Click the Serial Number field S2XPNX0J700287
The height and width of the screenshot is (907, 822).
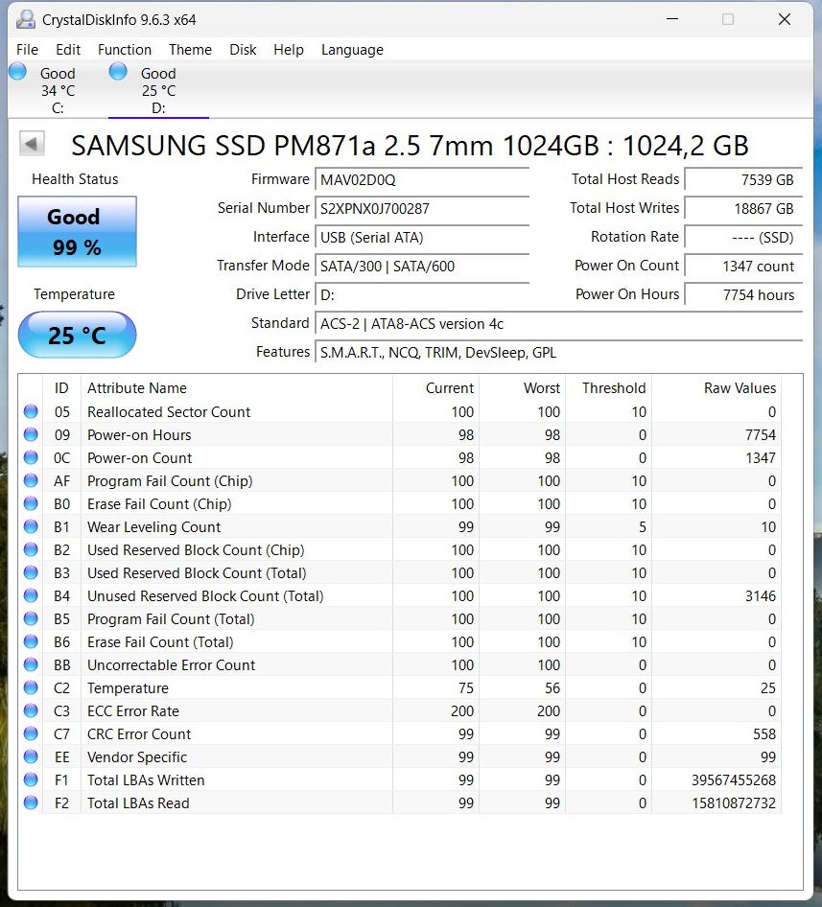[422, 208]
